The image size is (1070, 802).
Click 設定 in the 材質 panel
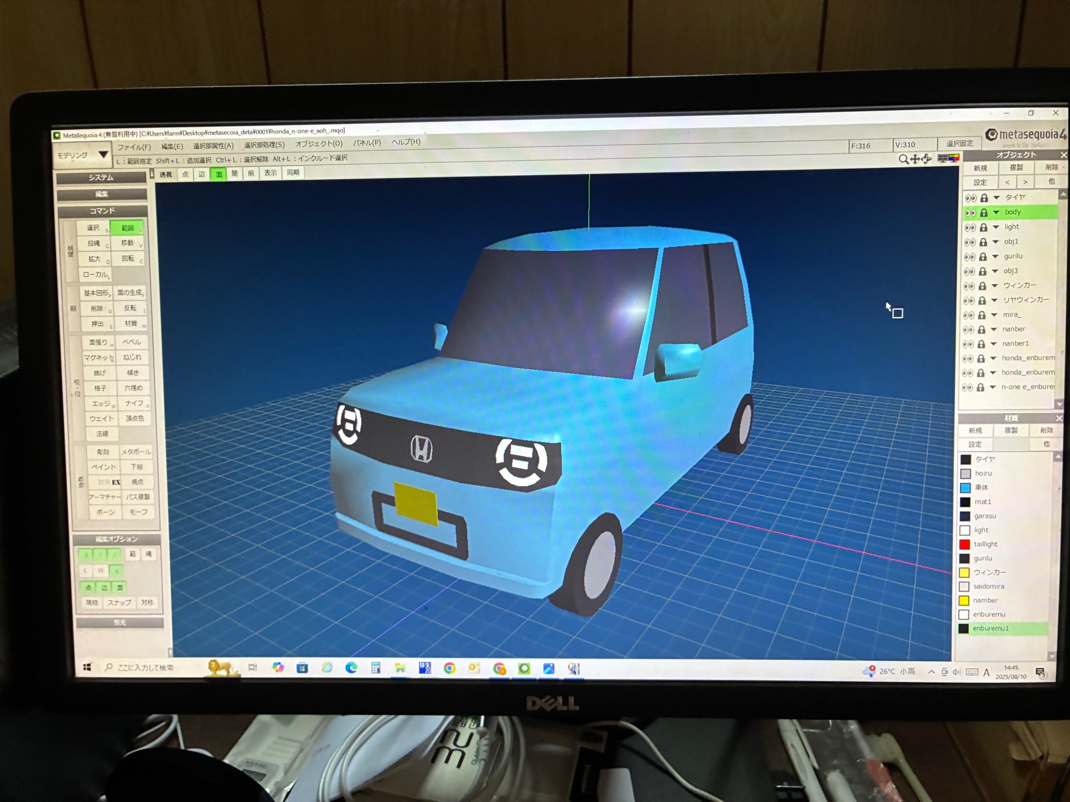click(x=975, y=444)
